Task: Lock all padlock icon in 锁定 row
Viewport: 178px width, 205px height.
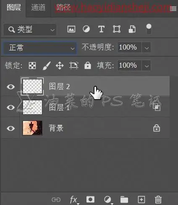Action: click(88, 66)
